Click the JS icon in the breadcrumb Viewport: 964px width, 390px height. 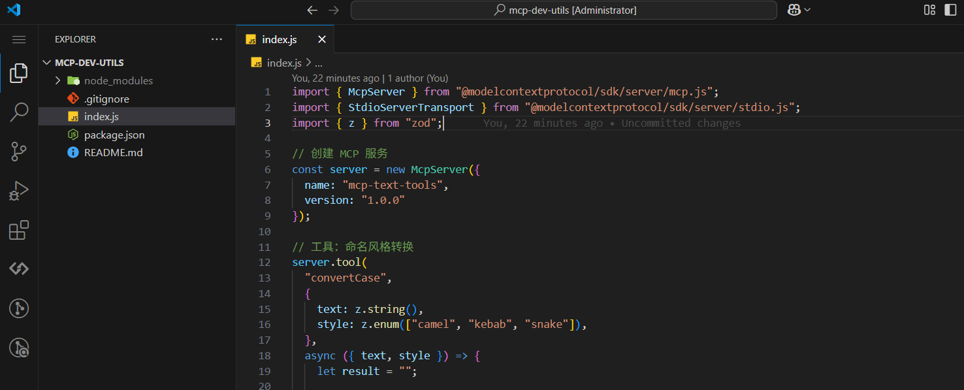(x=257, y=63)
